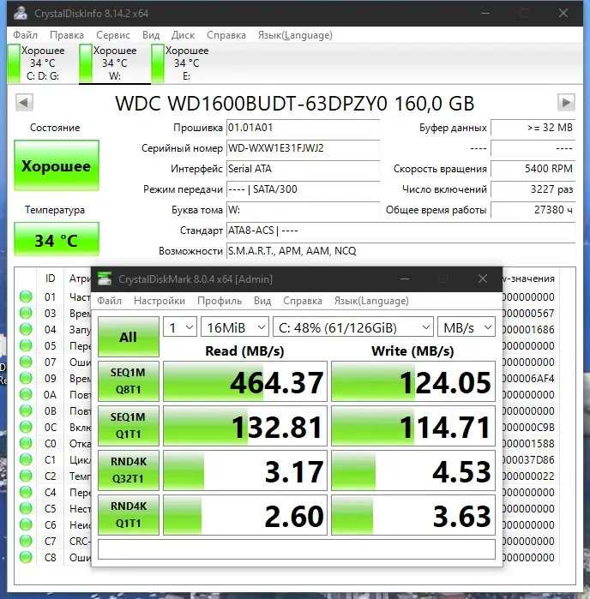The width and height of the screenshot is (590, 599).
Task: Click status circle for attribute 01
Action: click(x=26, y=297)
